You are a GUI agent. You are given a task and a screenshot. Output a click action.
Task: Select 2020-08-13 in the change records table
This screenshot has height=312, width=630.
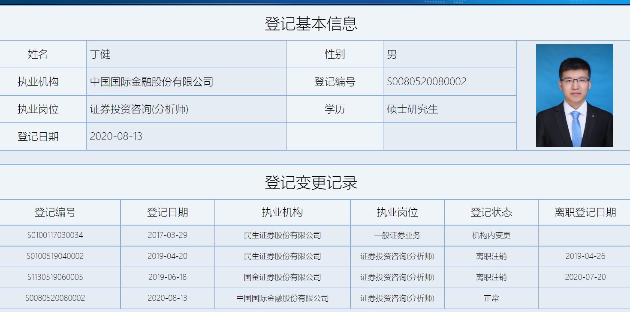pyautogui.click(x=168, y=298)
